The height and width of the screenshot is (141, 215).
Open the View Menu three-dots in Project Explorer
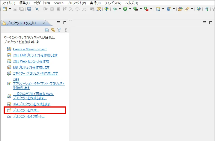(66, 30)
